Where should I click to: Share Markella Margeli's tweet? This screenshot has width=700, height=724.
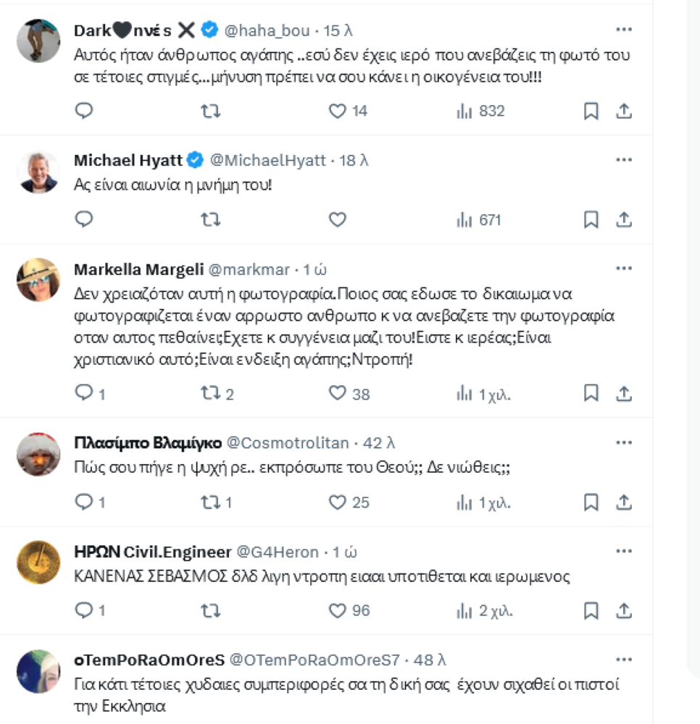[x=624, y=393]
